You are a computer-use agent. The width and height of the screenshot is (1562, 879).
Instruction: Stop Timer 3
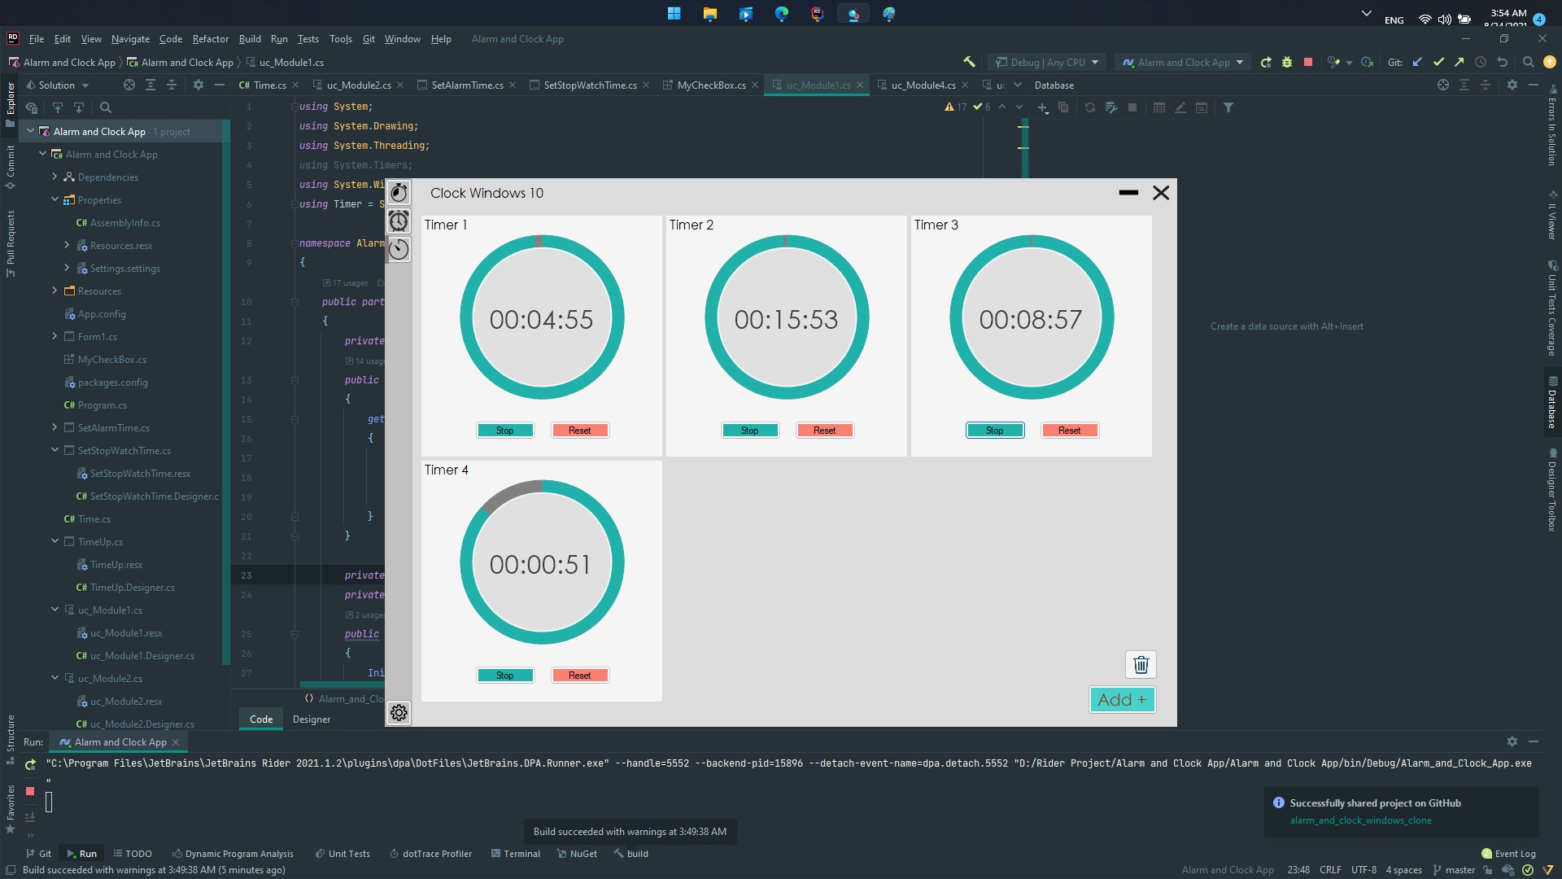pyautogui.click(x=995, y=431)
